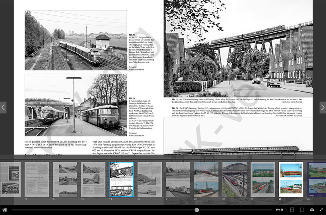
Task: Open the page 21 thumbnail
Action: coord(178,180)
